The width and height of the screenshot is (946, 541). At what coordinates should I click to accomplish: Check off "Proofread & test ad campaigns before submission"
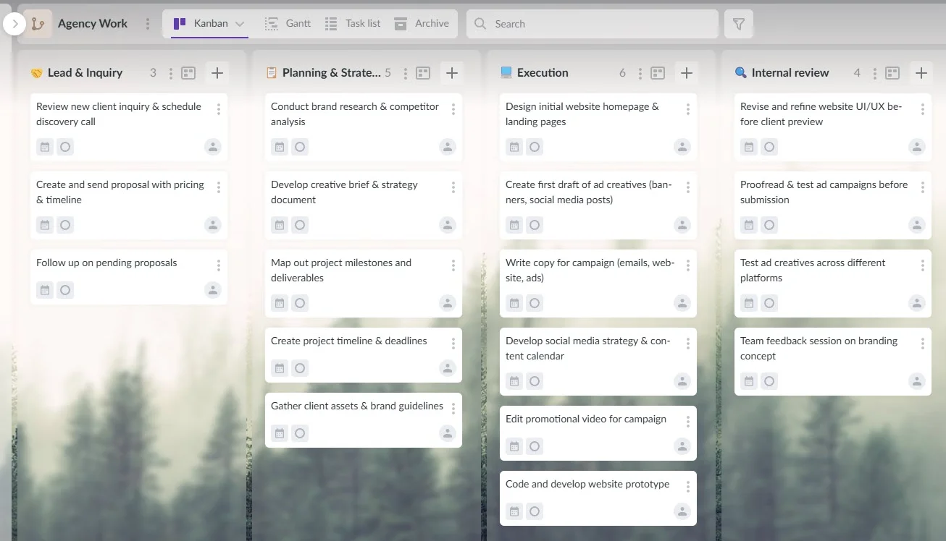(769, 225)
